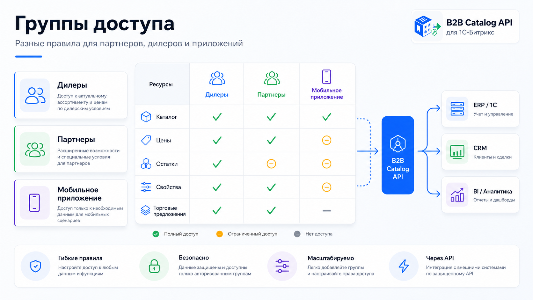
Task: Click the Группы доступа page title
Action: click(95, 24)
